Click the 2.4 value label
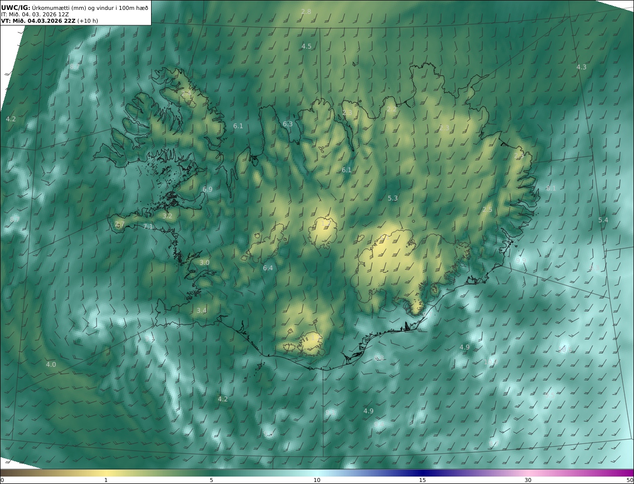This screenshot has width=634, height=484. coord(187,93)
